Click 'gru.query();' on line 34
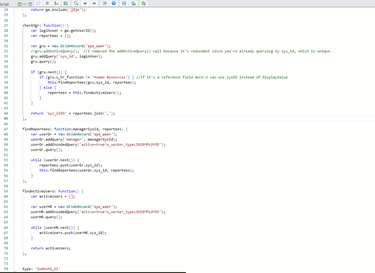This screenshot has height=273, width=375. tap(43, 62)
